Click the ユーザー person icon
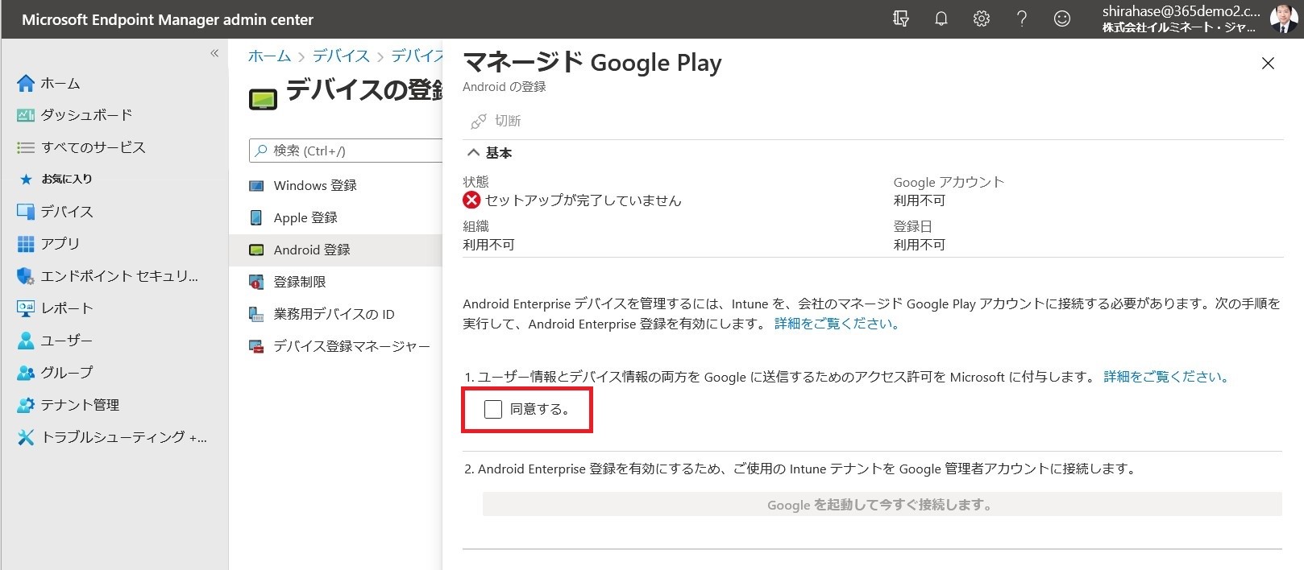The width and height of the screenshot is (1304, 570). pyautogui.click(x=26, y=341)
